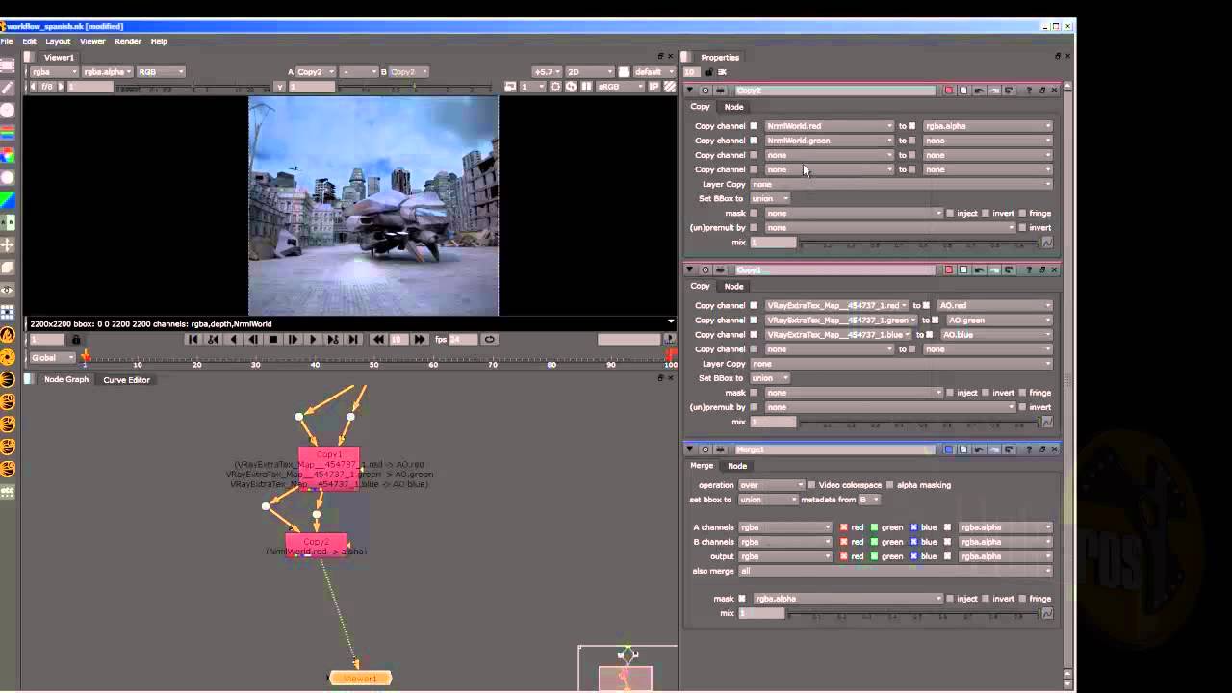
Task: Click Merge1 panel node color swatch
Action: pyautogui.click(x=949, y=449)
